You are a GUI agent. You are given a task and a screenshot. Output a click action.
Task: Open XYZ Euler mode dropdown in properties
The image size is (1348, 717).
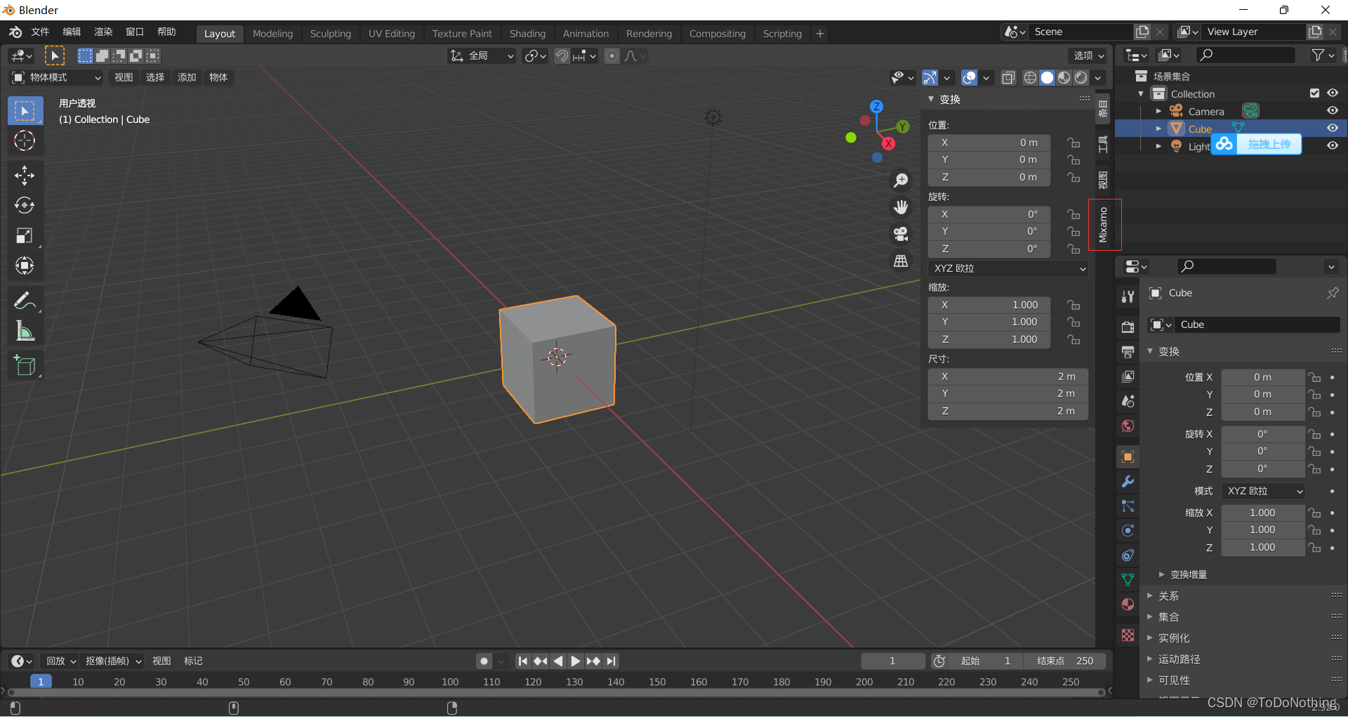click(1264, 492)
